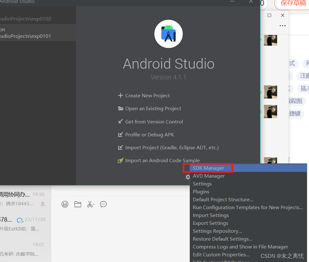Click the avatar thumbnail beside the 捷键 tag
Viewport: 309px width, 262px height.
pyautogui.click(x=270, y=111)
